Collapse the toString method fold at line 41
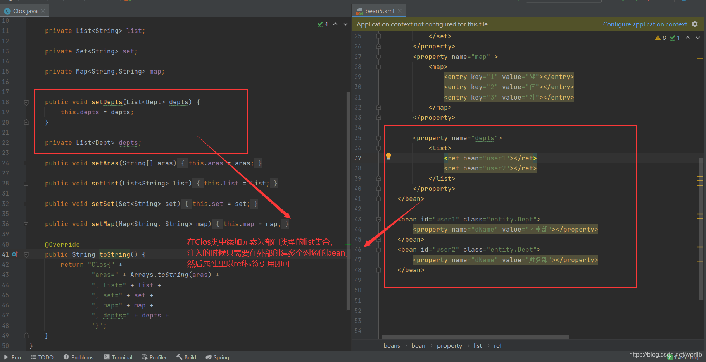Viewport: 706px width, 362px height. 26,254
